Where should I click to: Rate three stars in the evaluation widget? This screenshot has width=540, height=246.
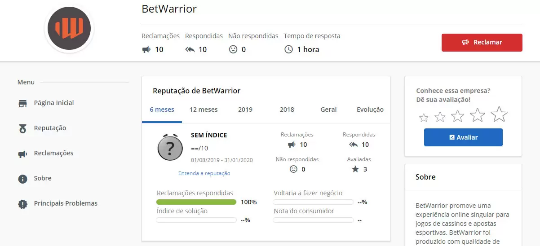coord(457,116)
